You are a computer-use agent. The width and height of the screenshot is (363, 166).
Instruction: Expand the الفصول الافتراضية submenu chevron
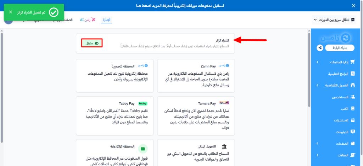(317, 85)
